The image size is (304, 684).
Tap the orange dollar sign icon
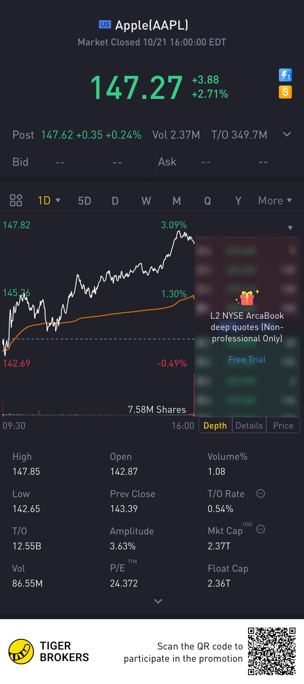click(x=285, y=92)
